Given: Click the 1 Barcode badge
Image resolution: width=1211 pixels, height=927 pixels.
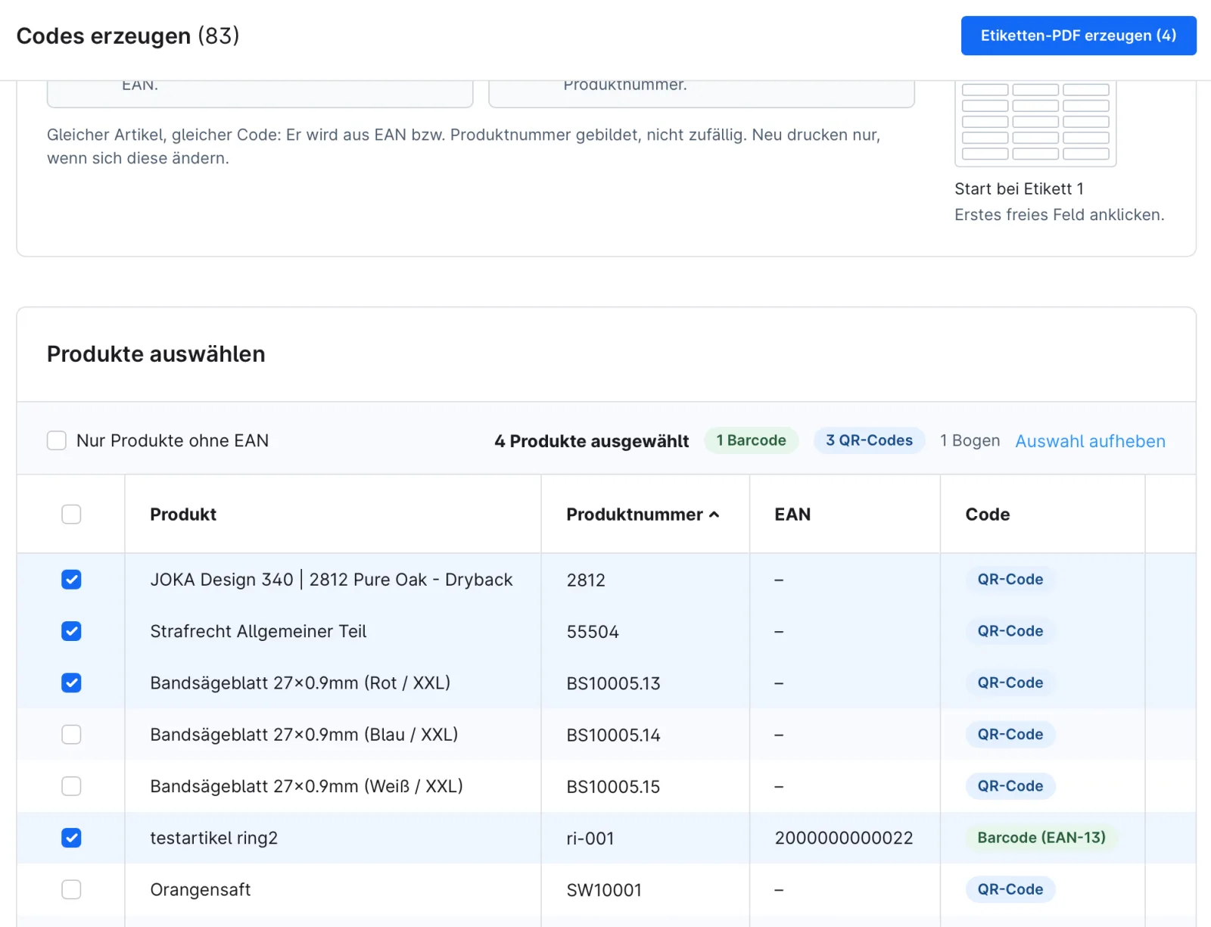Looking at the screenshot, I should point(751,440).
